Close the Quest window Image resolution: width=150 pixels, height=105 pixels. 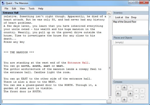coord(144,2)
